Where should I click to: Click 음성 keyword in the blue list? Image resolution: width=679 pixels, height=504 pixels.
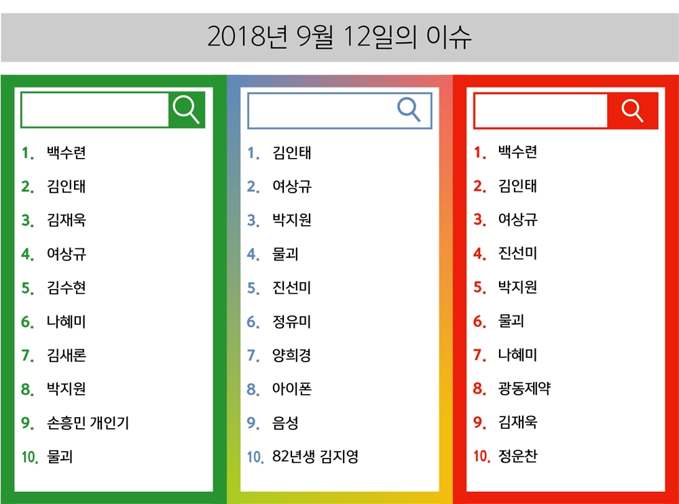(285, 422)
